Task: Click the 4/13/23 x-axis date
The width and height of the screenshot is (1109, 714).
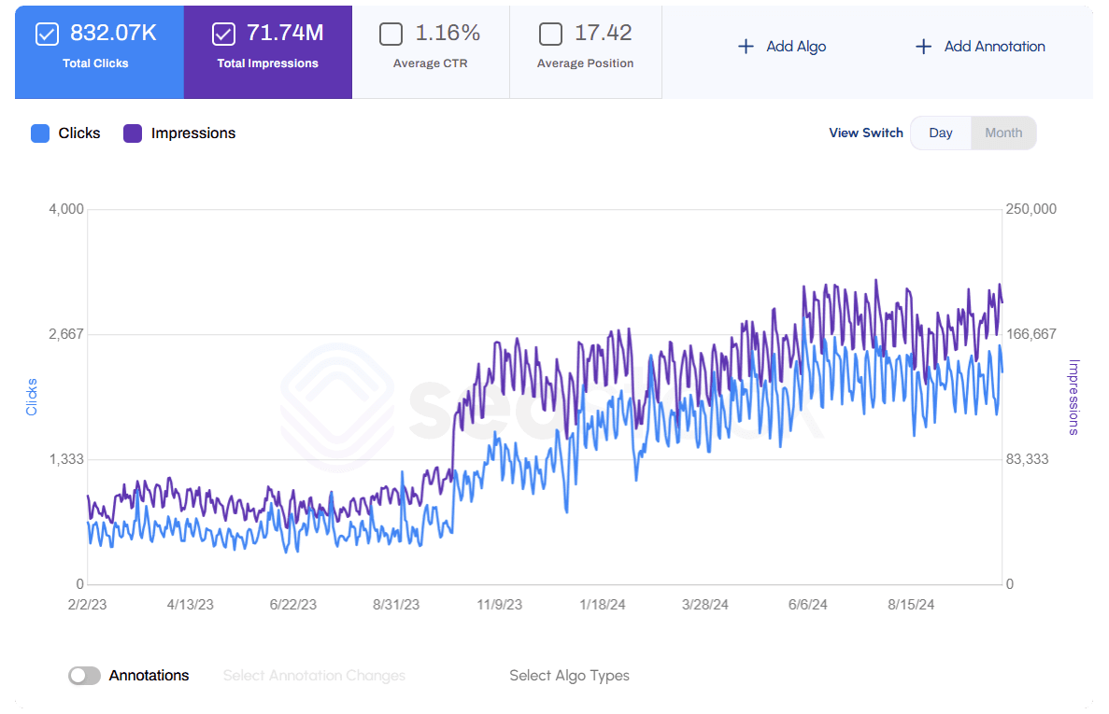Action: coord(191,605)
